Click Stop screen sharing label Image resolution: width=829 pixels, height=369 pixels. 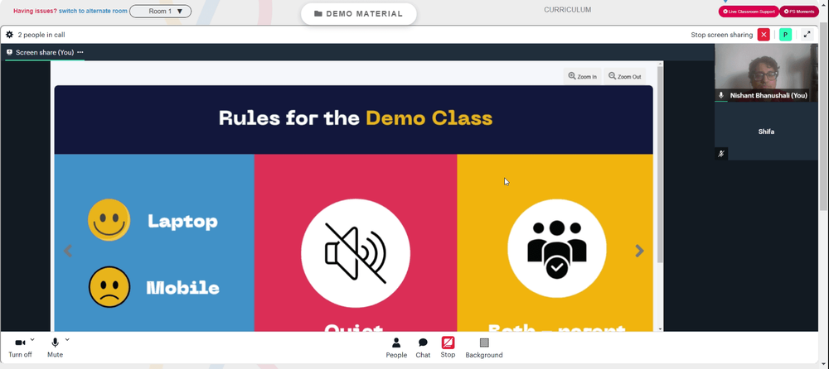pos(722,35)
